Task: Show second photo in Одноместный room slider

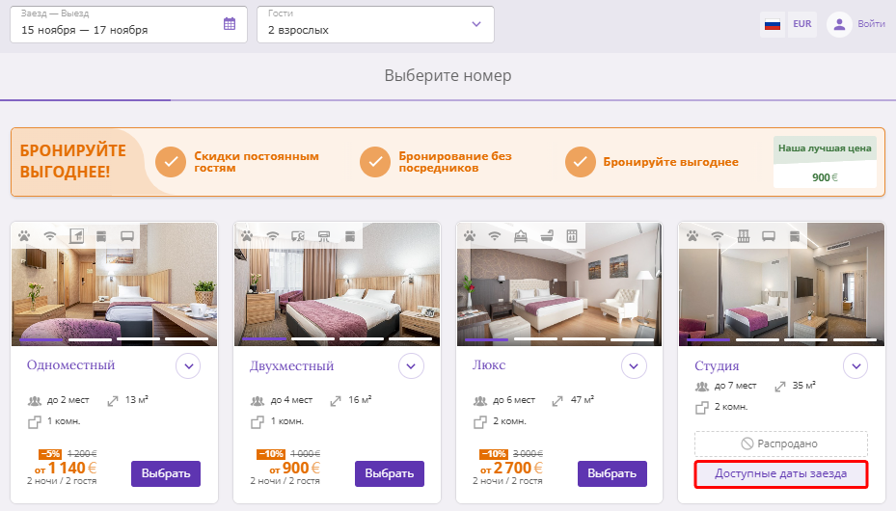Action: (91, 339)
